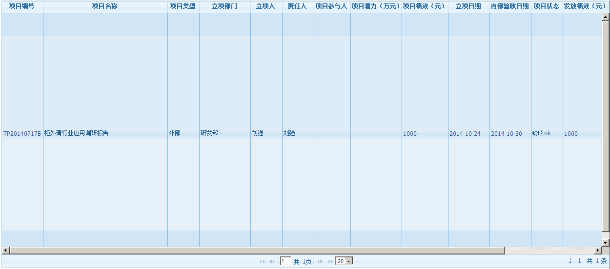
Task: Click the 内部验收日期 column header
Action: coord(510,6)
